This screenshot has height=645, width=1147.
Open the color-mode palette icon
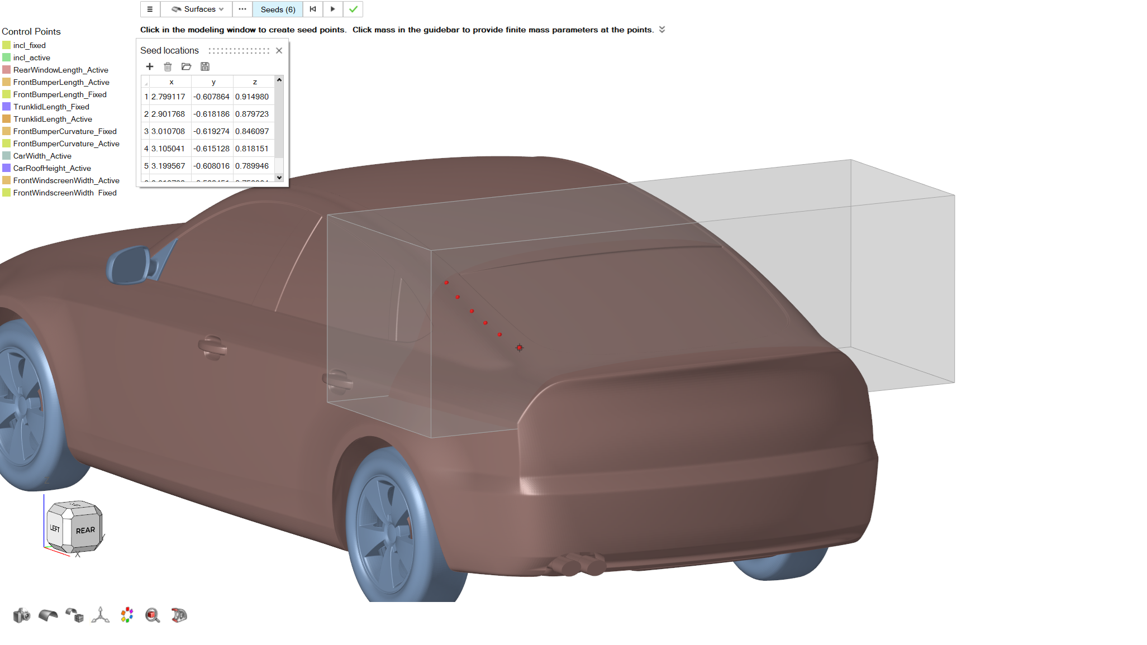[127, 615]
